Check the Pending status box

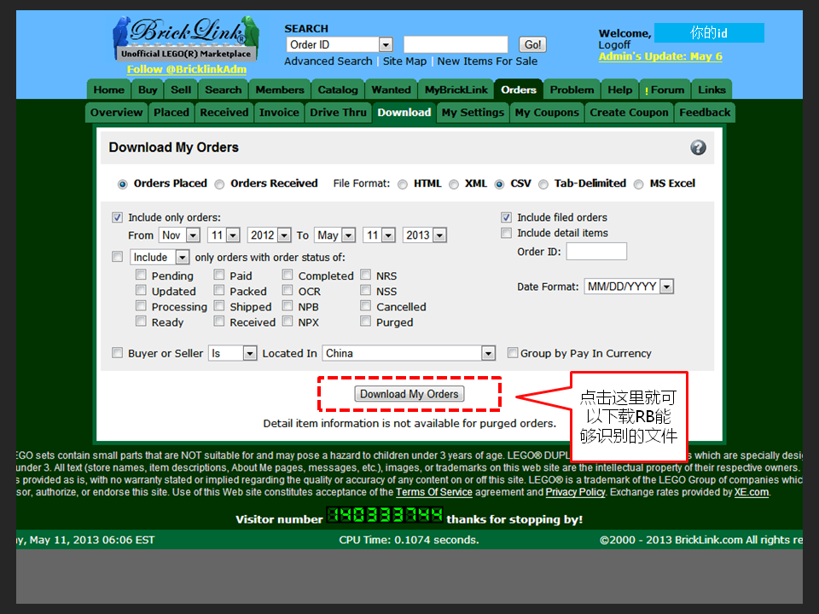141,275
